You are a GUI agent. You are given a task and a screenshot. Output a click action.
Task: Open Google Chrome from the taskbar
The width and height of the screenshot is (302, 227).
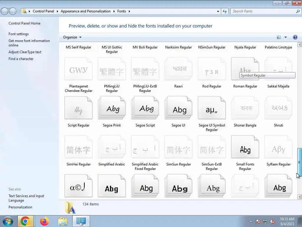click(25, 221)
